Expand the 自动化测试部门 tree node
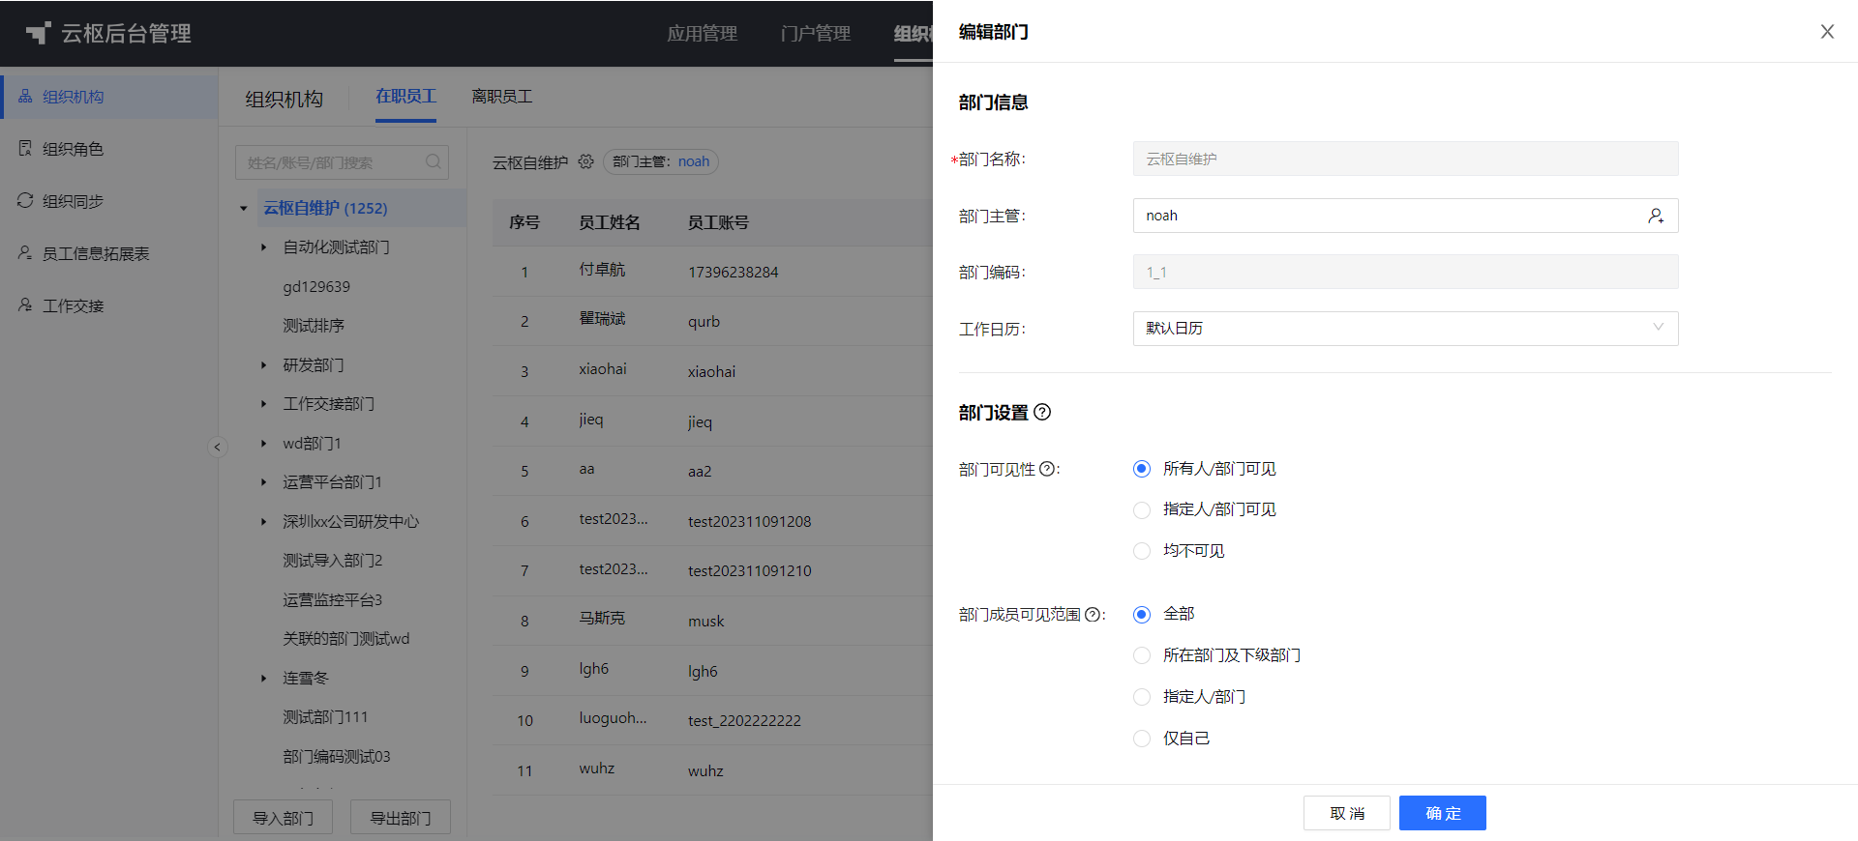 (263, 247)
